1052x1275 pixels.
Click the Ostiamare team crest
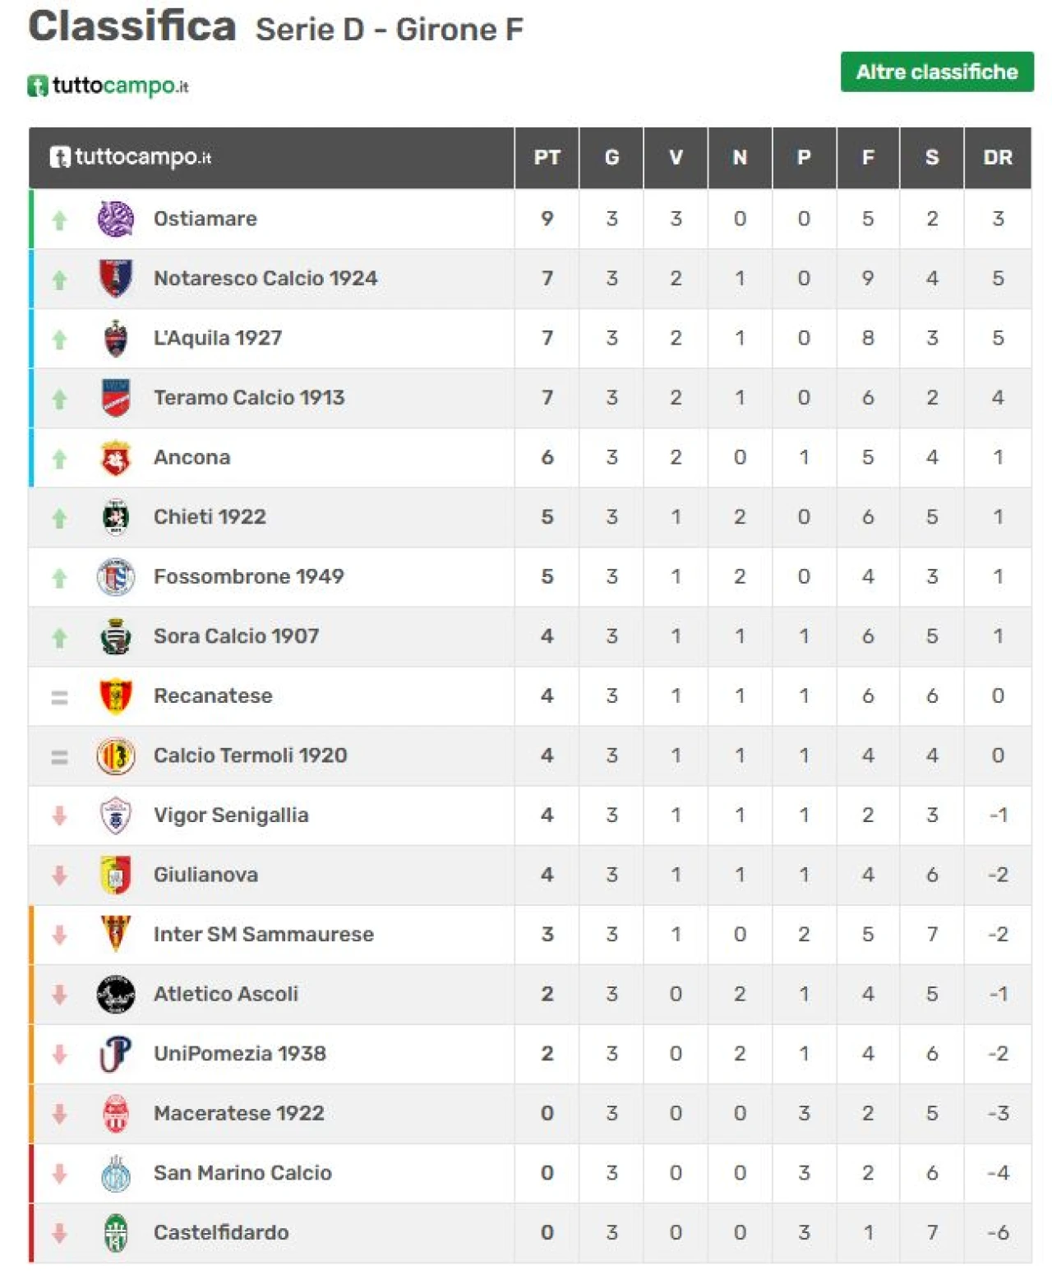click(115, 219)
